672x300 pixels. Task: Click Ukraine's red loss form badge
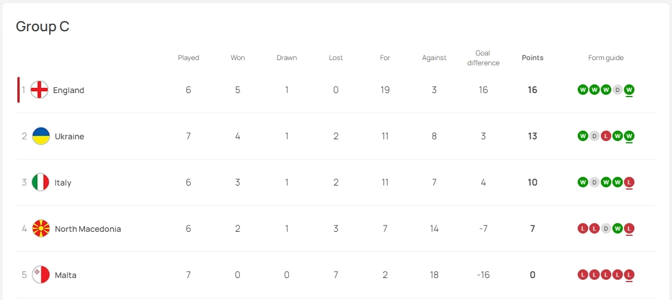606,136
